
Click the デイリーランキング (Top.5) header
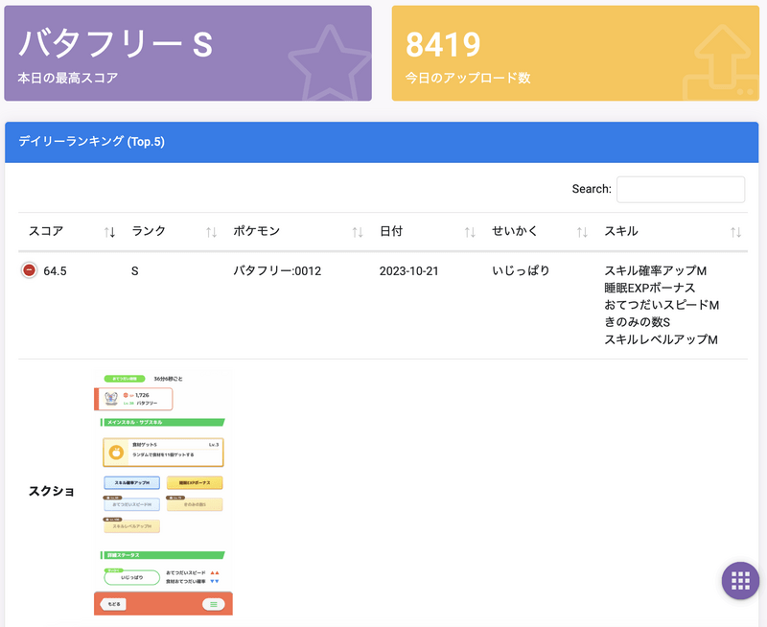pos(92,142)
